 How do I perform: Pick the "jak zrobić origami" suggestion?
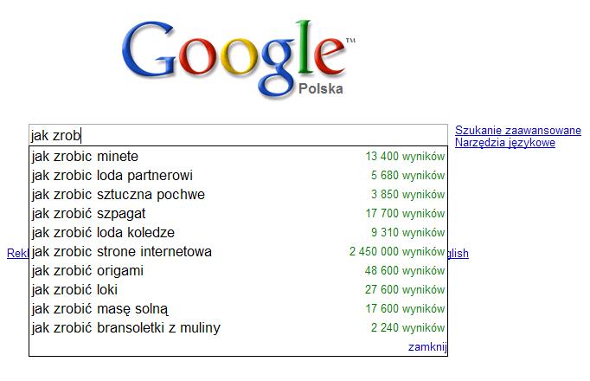[x=87, y=271]
